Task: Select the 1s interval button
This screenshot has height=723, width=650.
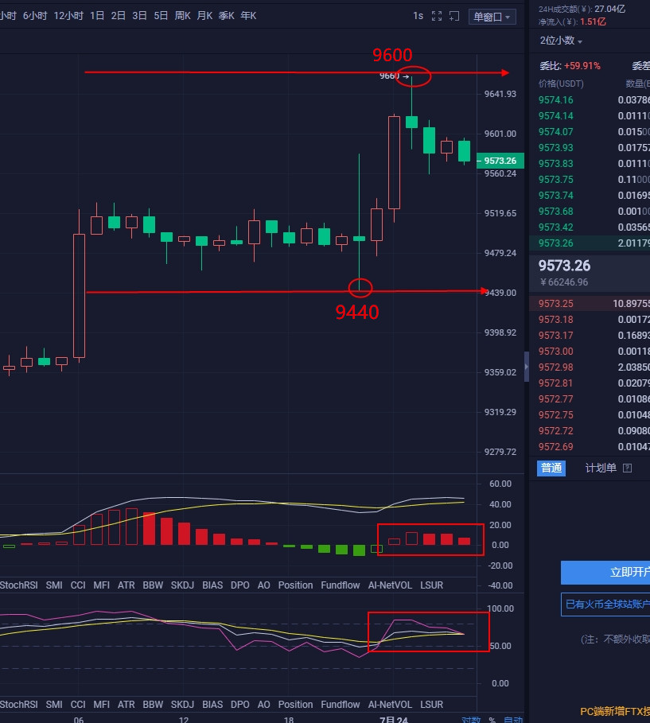Action: [x=418, y=16]
